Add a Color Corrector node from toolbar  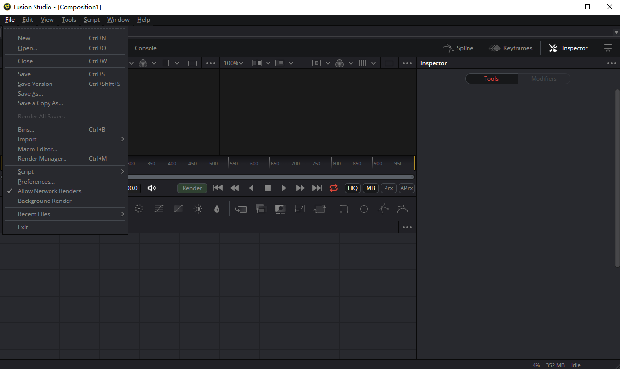point(139,209)
